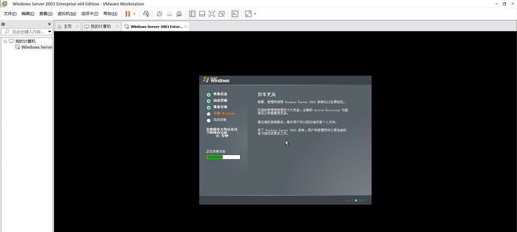This screenshot has height=232, width=517.
Task: Select the Windows Server 2003 Enter... tab
Action: click(x=156, y=27)
